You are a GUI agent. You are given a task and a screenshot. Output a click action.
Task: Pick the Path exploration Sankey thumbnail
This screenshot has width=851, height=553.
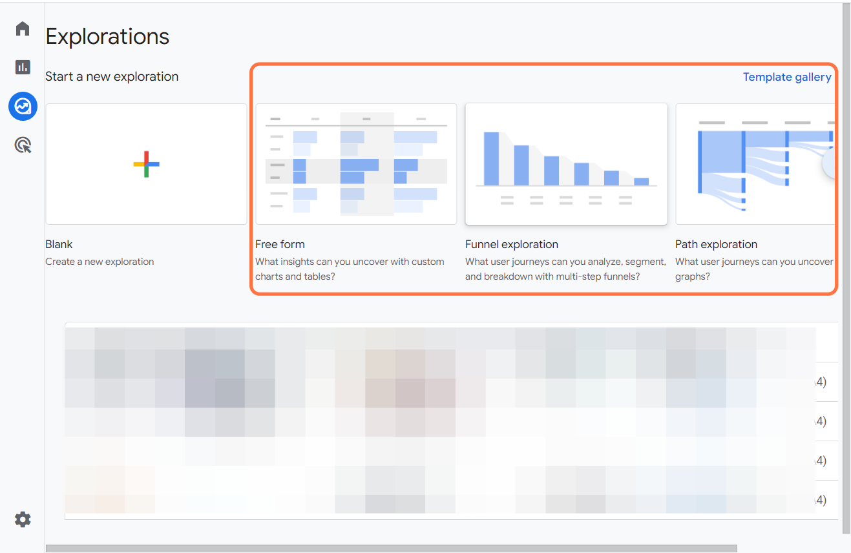(x=753, y=164)
